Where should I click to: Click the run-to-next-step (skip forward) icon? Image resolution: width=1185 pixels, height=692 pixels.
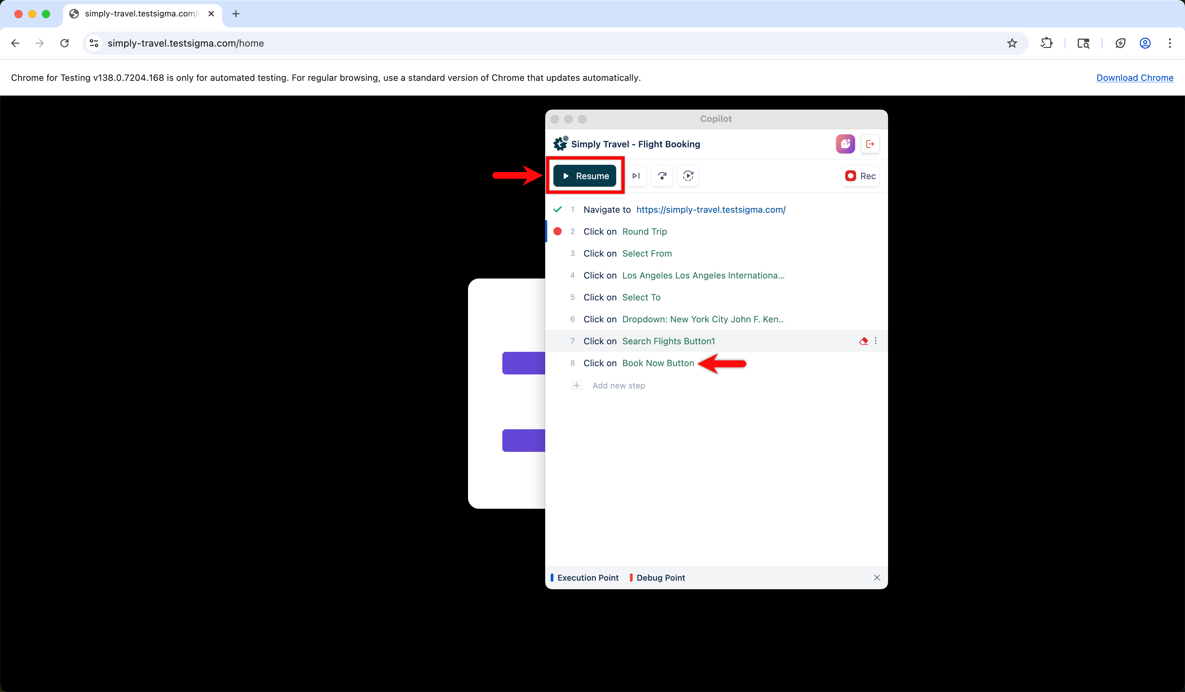[636, 176]
